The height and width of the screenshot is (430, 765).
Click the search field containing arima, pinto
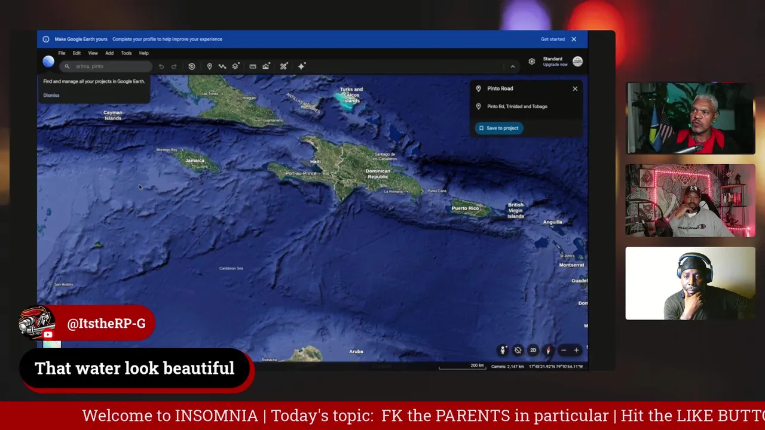(106, 66)
